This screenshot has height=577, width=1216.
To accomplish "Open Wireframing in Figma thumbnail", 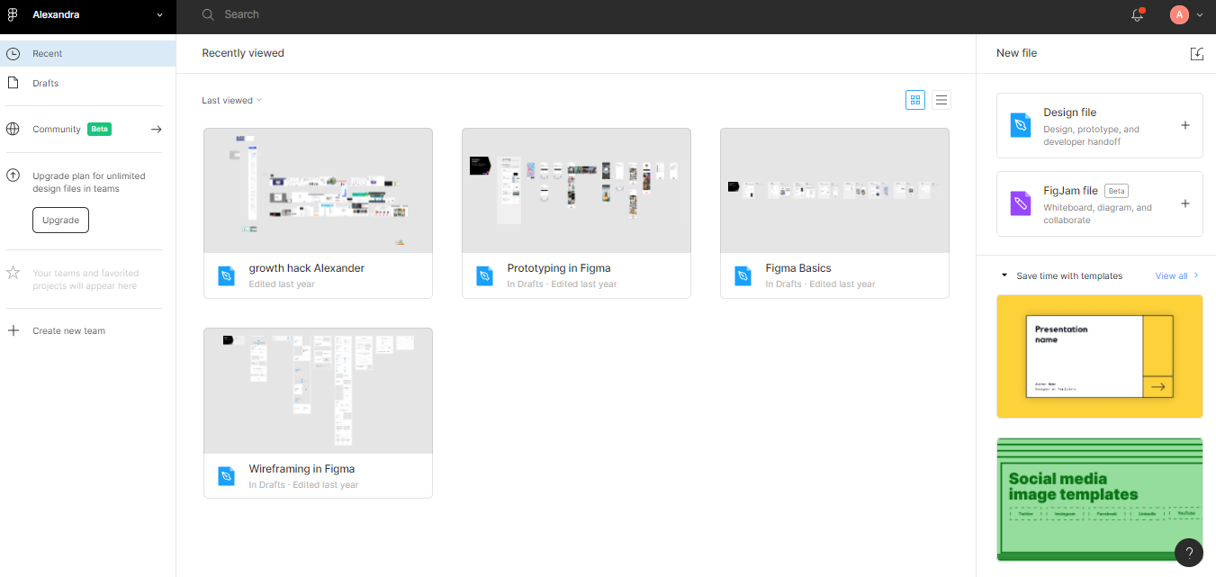I will click(x=318, y=391).
